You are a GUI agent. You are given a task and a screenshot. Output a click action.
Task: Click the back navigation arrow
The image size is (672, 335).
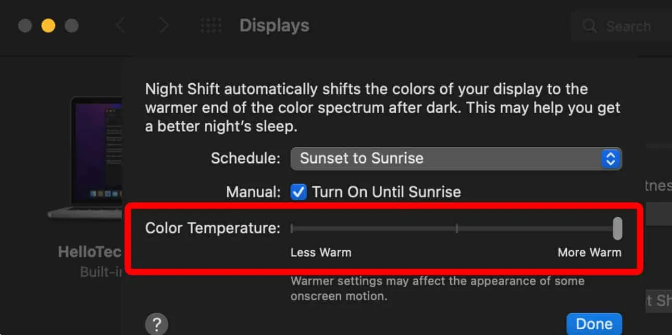pyautogui.click(x=120, y=25)
